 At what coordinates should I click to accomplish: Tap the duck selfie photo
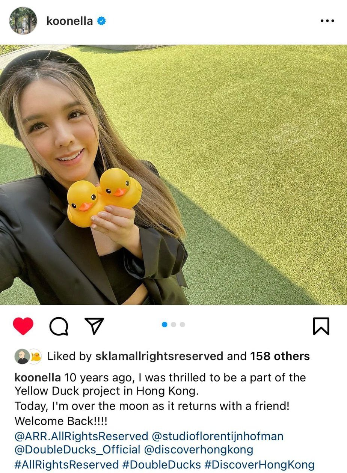point(173,175)
